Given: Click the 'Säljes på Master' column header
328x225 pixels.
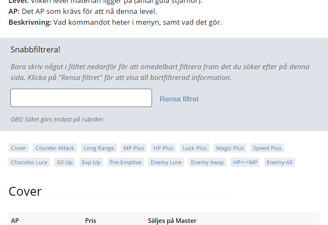Looking at the screenshot, I should tap(172, 220).
